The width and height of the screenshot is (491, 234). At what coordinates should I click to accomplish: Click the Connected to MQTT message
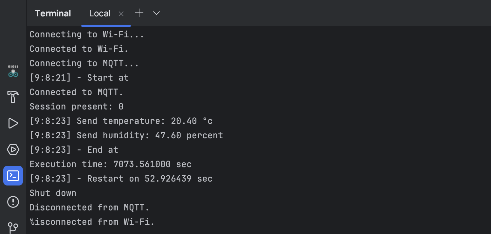point(76,92)
